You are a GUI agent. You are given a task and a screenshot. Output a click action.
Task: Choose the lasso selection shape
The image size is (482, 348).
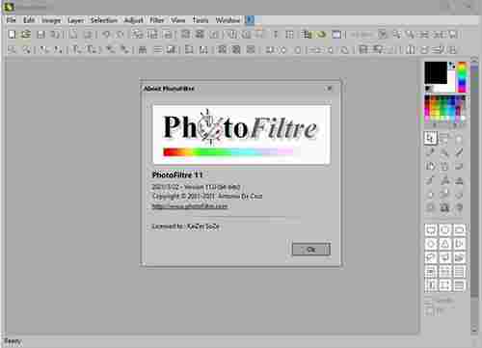(431, 257)
